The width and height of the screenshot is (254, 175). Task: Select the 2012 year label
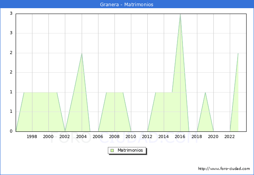click(147, 136)
